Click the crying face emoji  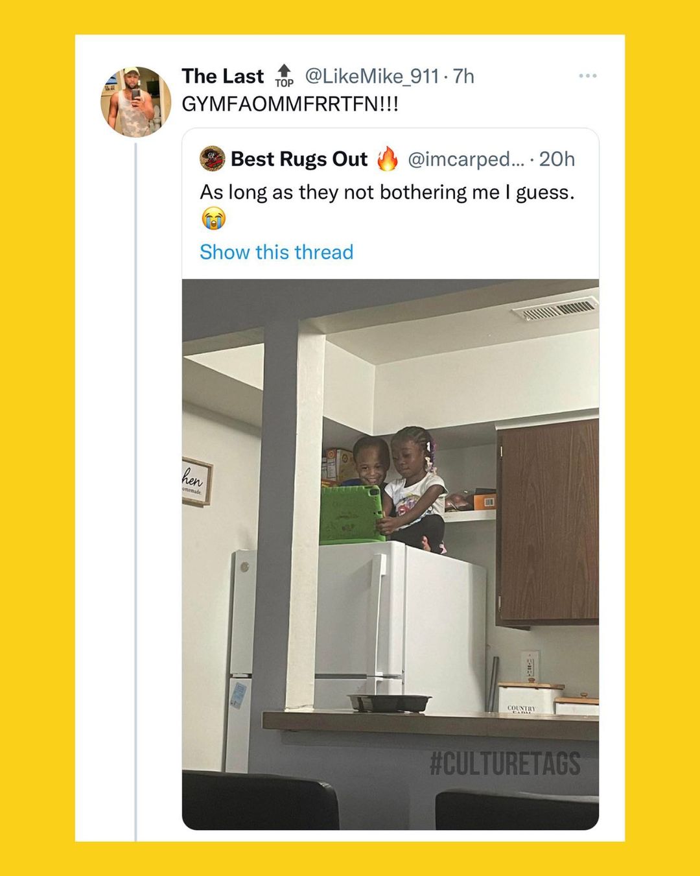(x=213, y=219)
